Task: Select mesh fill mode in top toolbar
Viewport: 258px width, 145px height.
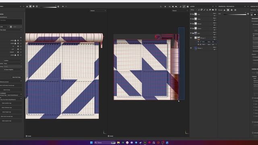Action: tap(33, 6)
